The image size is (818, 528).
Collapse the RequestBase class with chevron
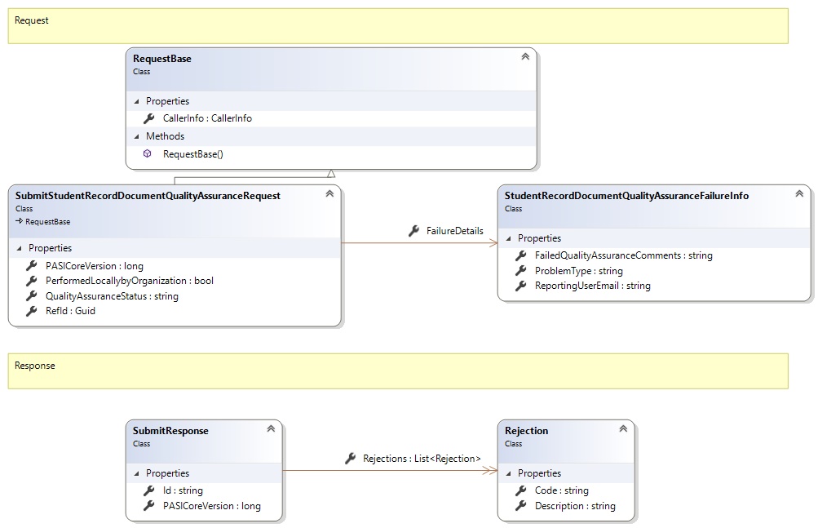(x=525, y=57)
